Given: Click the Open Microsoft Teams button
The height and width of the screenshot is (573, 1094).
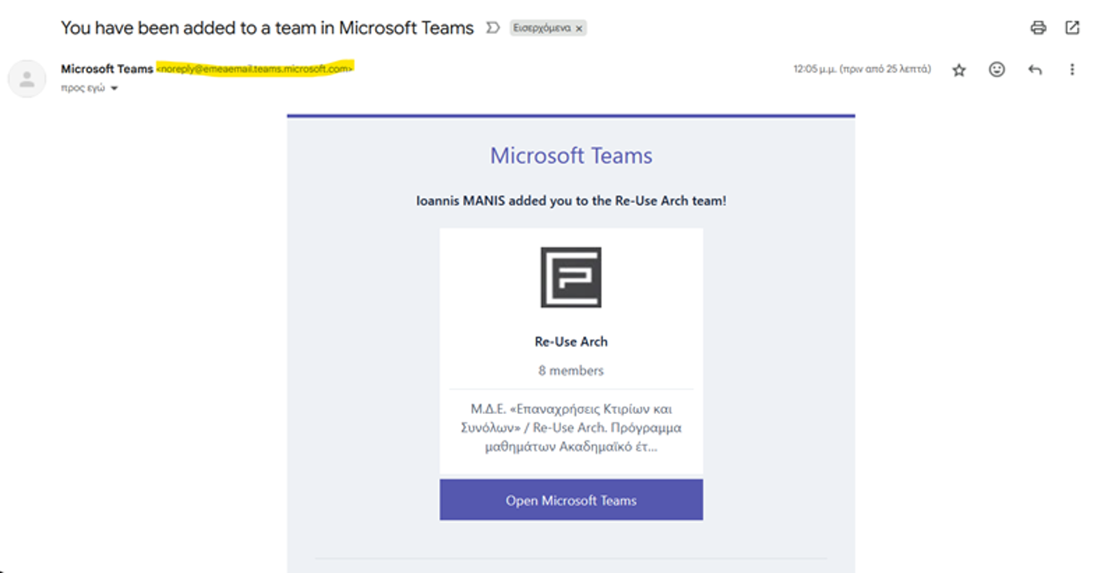Looking at the screenshot, I should (x=571, y=500).
